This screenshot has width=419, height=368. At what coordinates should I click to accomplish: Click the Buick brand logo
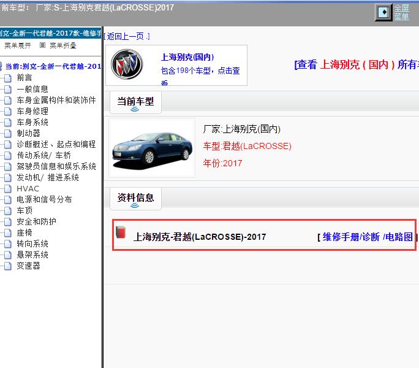pyautogui.click(x=127, y=64)
